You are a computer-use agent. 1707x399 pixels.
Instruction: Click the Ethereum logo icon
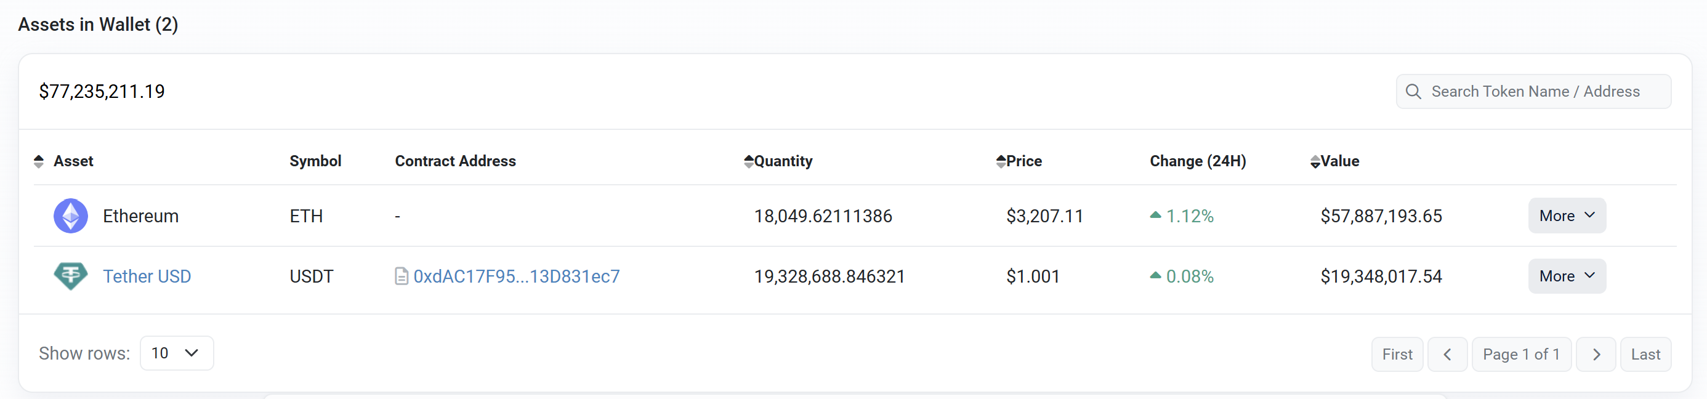coord(70,216)
